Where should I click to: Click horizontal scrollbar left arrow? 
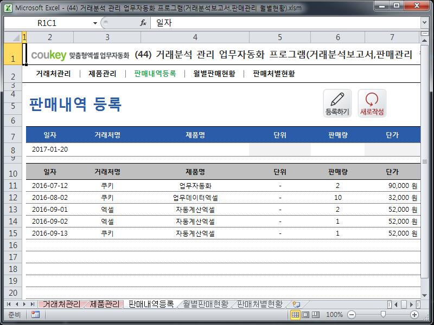click(x=396, y=304)
